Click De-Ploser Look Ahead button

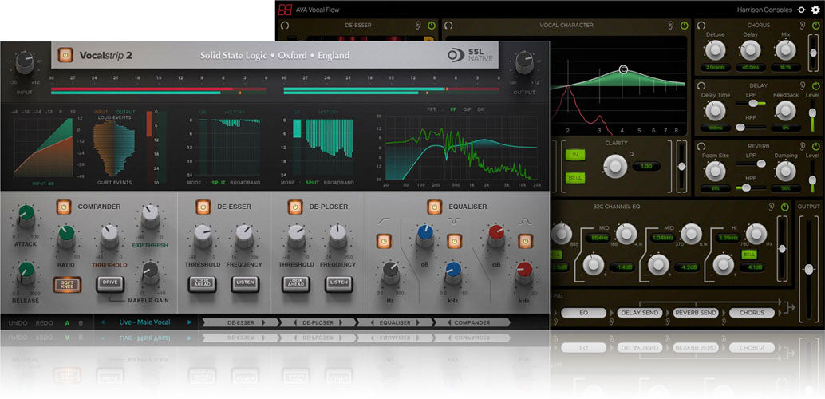(296, 284)
